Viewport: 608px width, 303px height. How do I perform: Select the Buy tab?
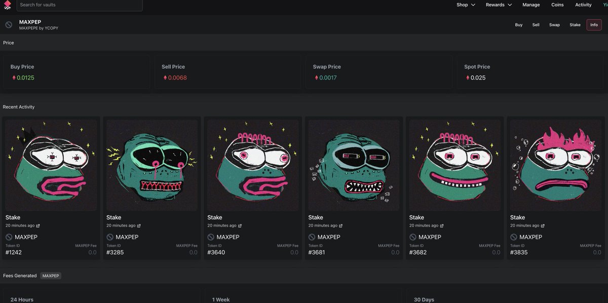point(519,25)
